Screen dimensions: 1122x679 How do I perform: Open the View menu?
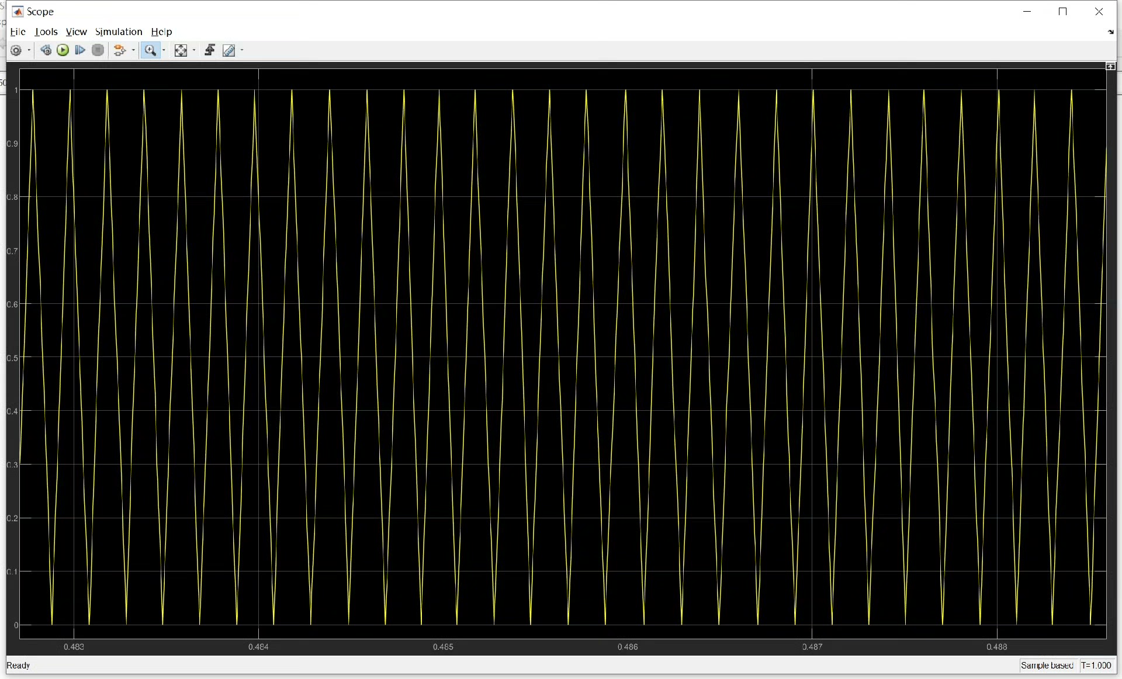(76, 32)
